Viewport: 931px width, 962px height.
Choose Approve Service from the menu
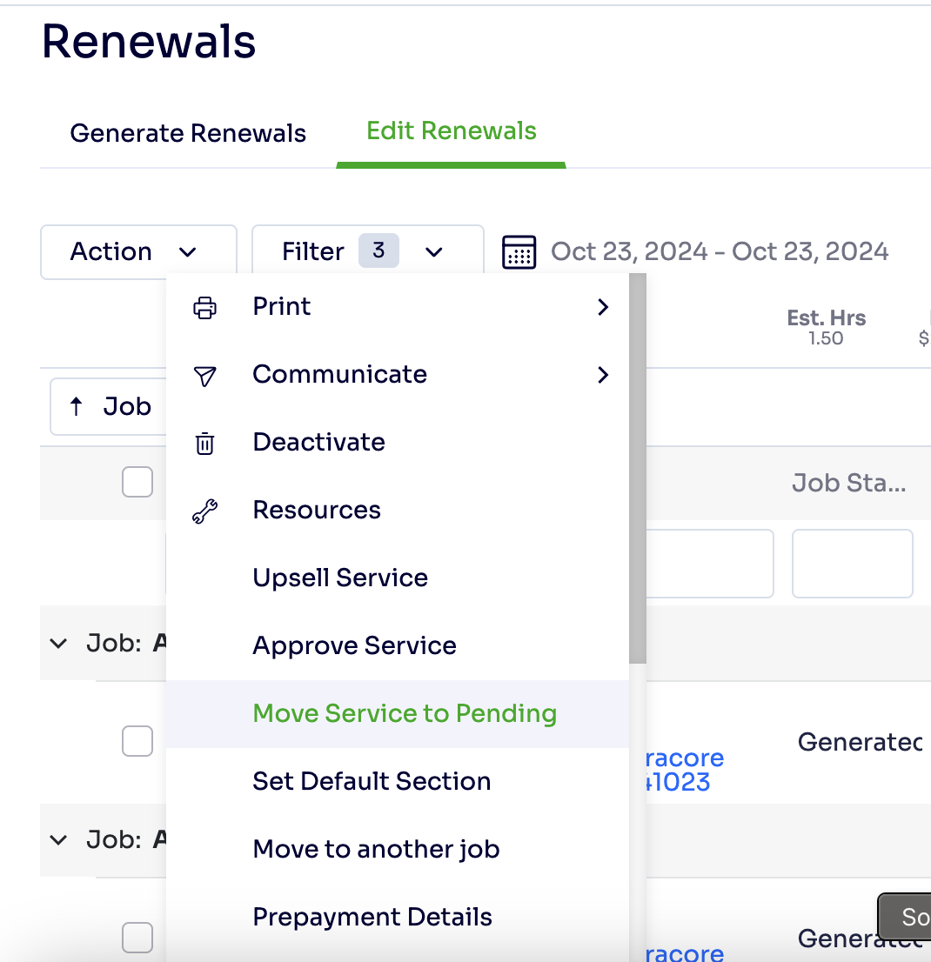(354, 645)
